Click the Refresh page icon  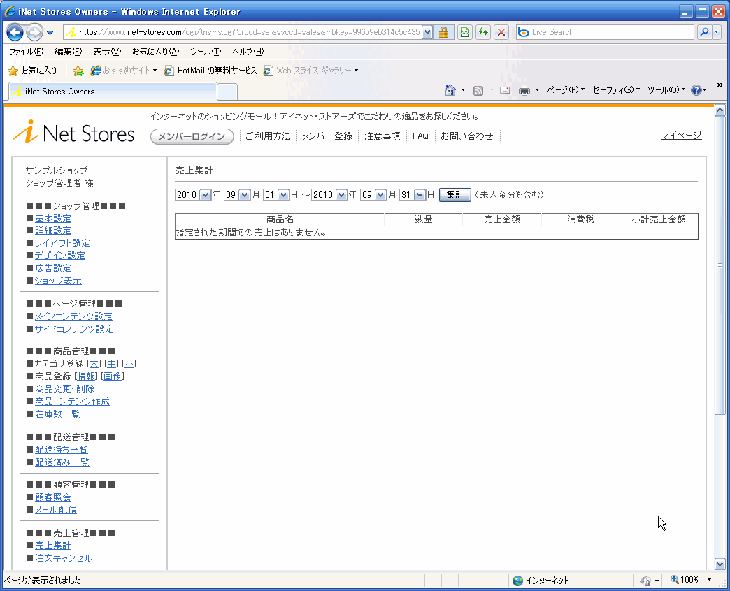point(482,32)
